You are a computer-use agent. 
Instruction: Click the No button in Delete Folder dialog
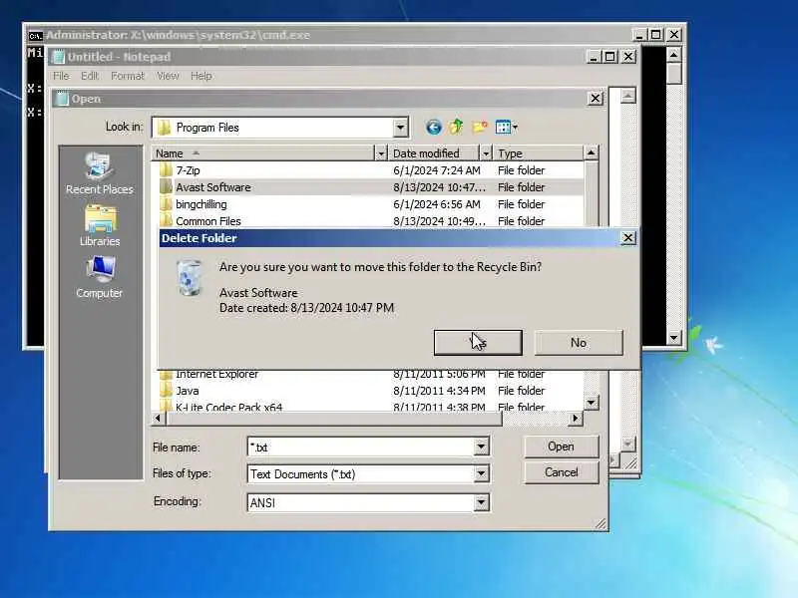(579, 343)
